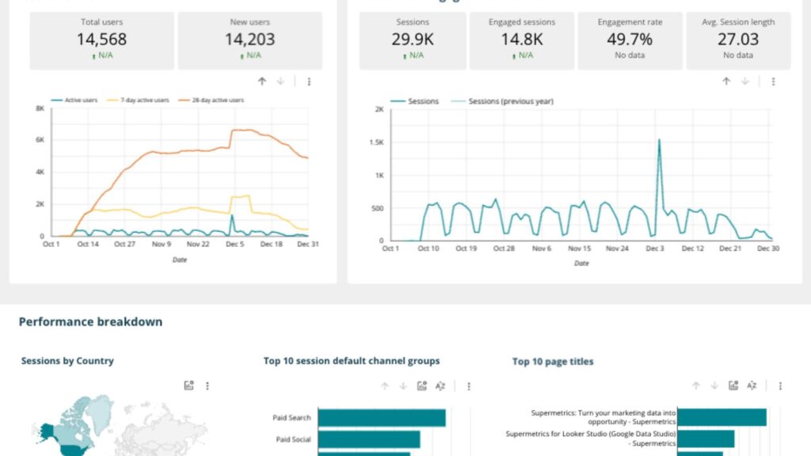811x456 pixels.
Task: Select the Total users scorecard
Action: pos(102,40)
